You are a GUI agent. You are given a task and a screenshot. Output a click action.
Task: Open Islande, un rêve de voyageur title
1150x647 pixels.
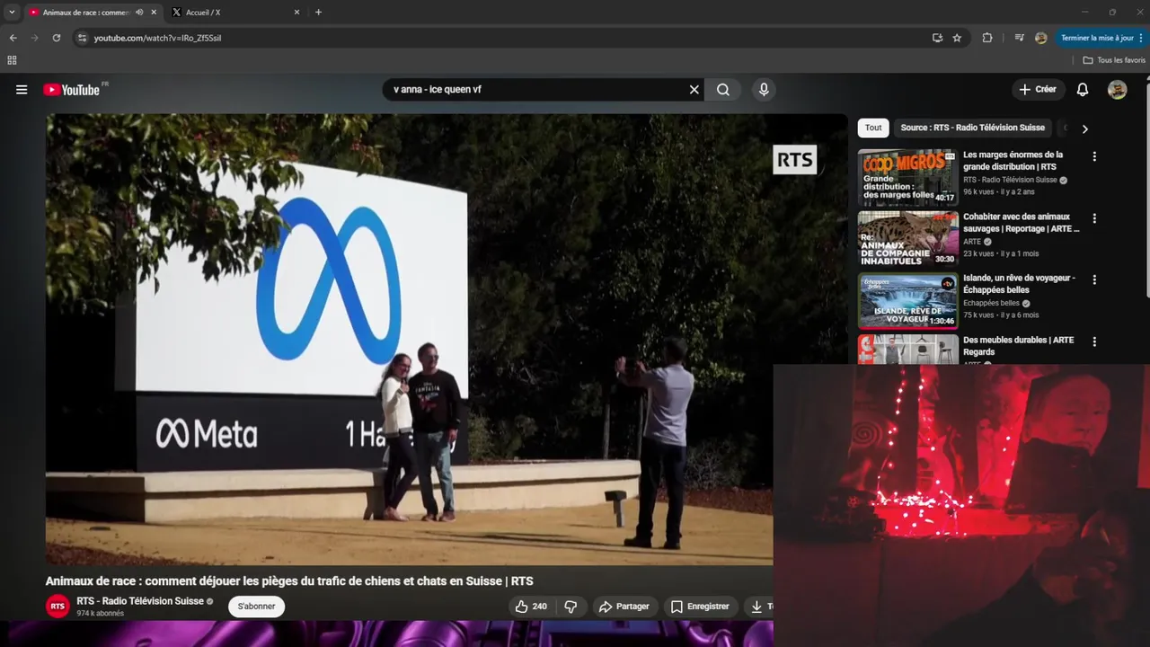pyautogui.click(x=1019, y=284)
